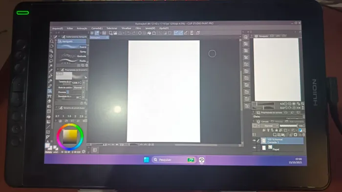This screenshot has height=192, width=342.
Task: Select the Fill bucket tool in tool palette
Action: (49, 116)
